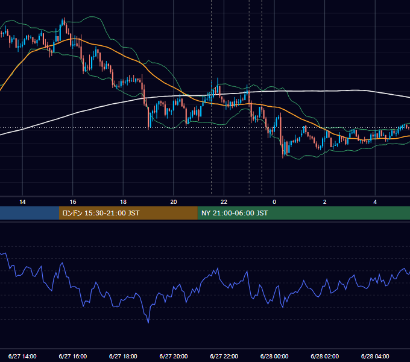The width and height of the screenshot is (410, 362).
Task: Click the 0 hour axis label
Action: tap(274, 202)
